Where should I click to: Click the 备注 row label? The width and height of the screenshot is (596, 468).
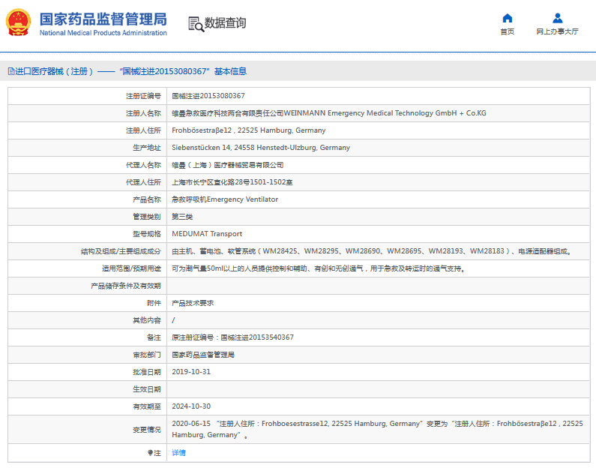[154, 337]
